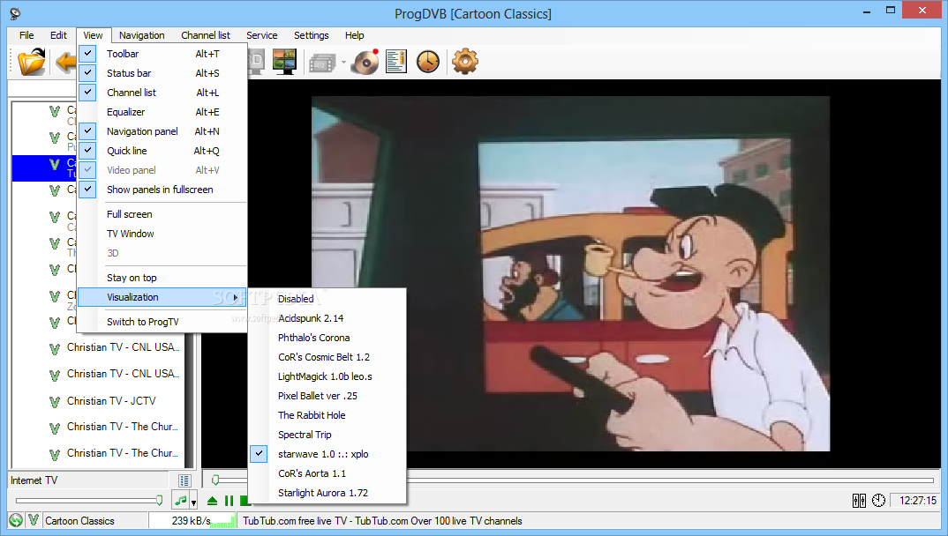This screenshot has width=948, height=536.
Task: Click the film strip capture toolbar icon
Action: coord(322,63)
